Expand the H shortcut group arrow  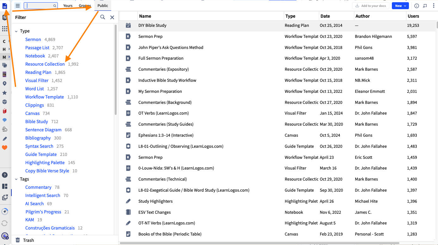(x=9, y=49)
